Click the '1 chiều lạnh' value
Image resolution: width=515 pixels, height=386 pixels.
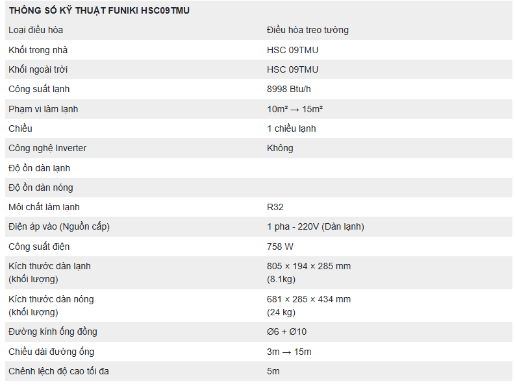[291, 128]
